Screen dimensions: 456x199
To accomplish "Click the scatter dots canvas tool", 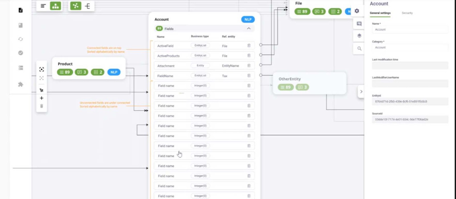I will (42, 78).
